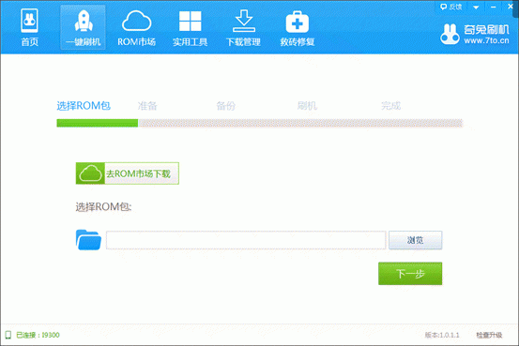
Task: Click the 浏览 browse button
Action: (x=415, y=240)
